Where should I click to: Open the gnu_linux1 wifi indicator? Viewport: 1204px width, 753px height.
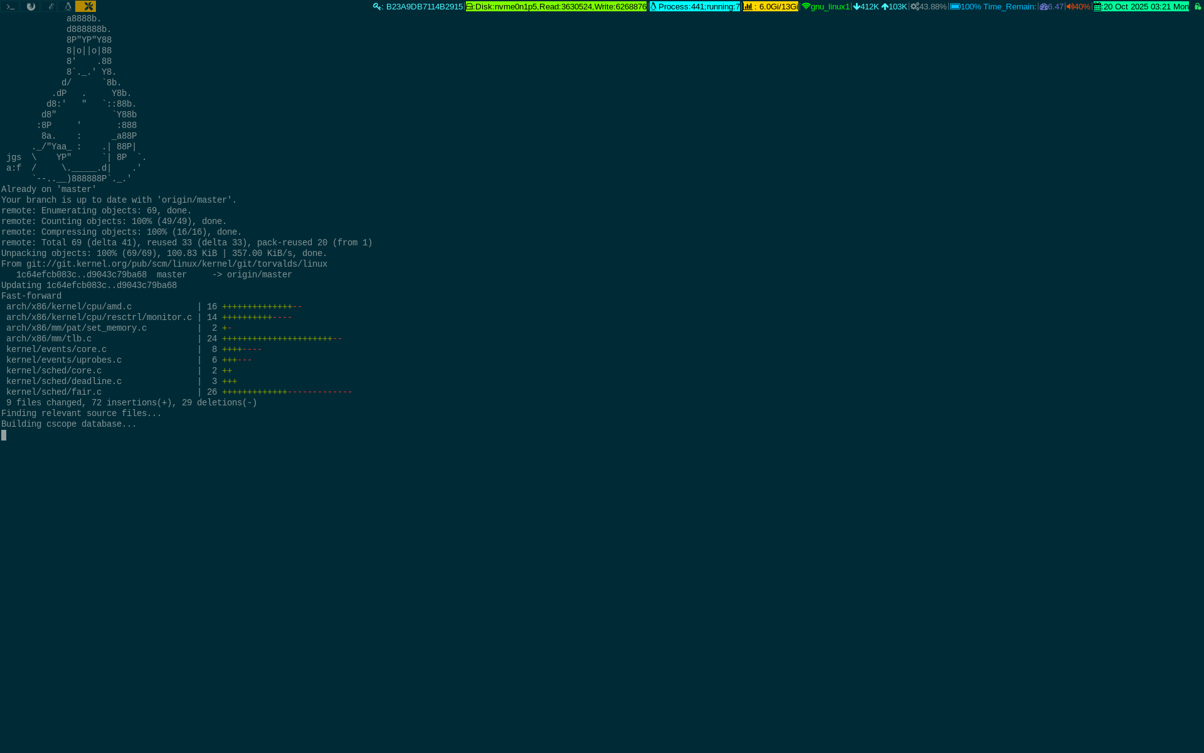[x=825, y=6]
